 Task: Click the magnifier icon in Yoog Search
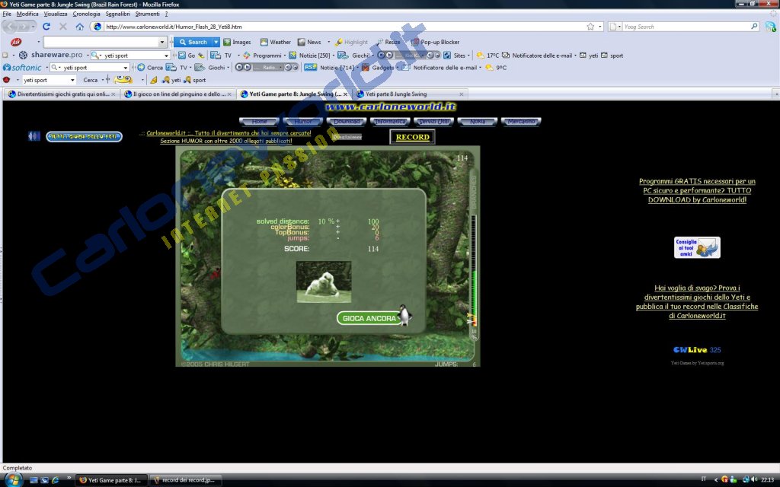pos(754,27)
